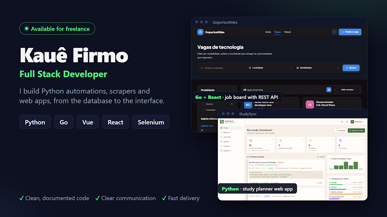The width and height of the screenshot is (387, 217).
Task: Expand the Modalidade dropdown in the search bar
Action: click(318, 68)
